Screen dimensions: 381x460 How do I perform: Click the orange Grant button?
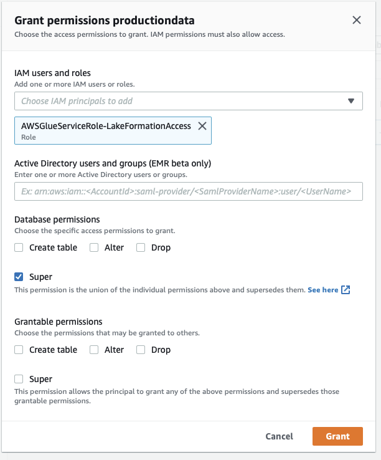tap(337, 436)
